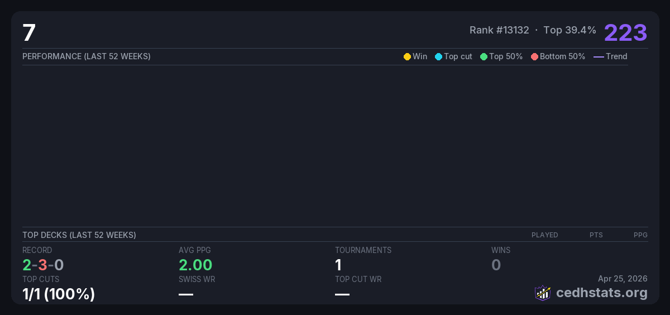The width and height of the screenshot is (670, 315).
Task: Click the purple 223 score number
Action: point(625,32)
